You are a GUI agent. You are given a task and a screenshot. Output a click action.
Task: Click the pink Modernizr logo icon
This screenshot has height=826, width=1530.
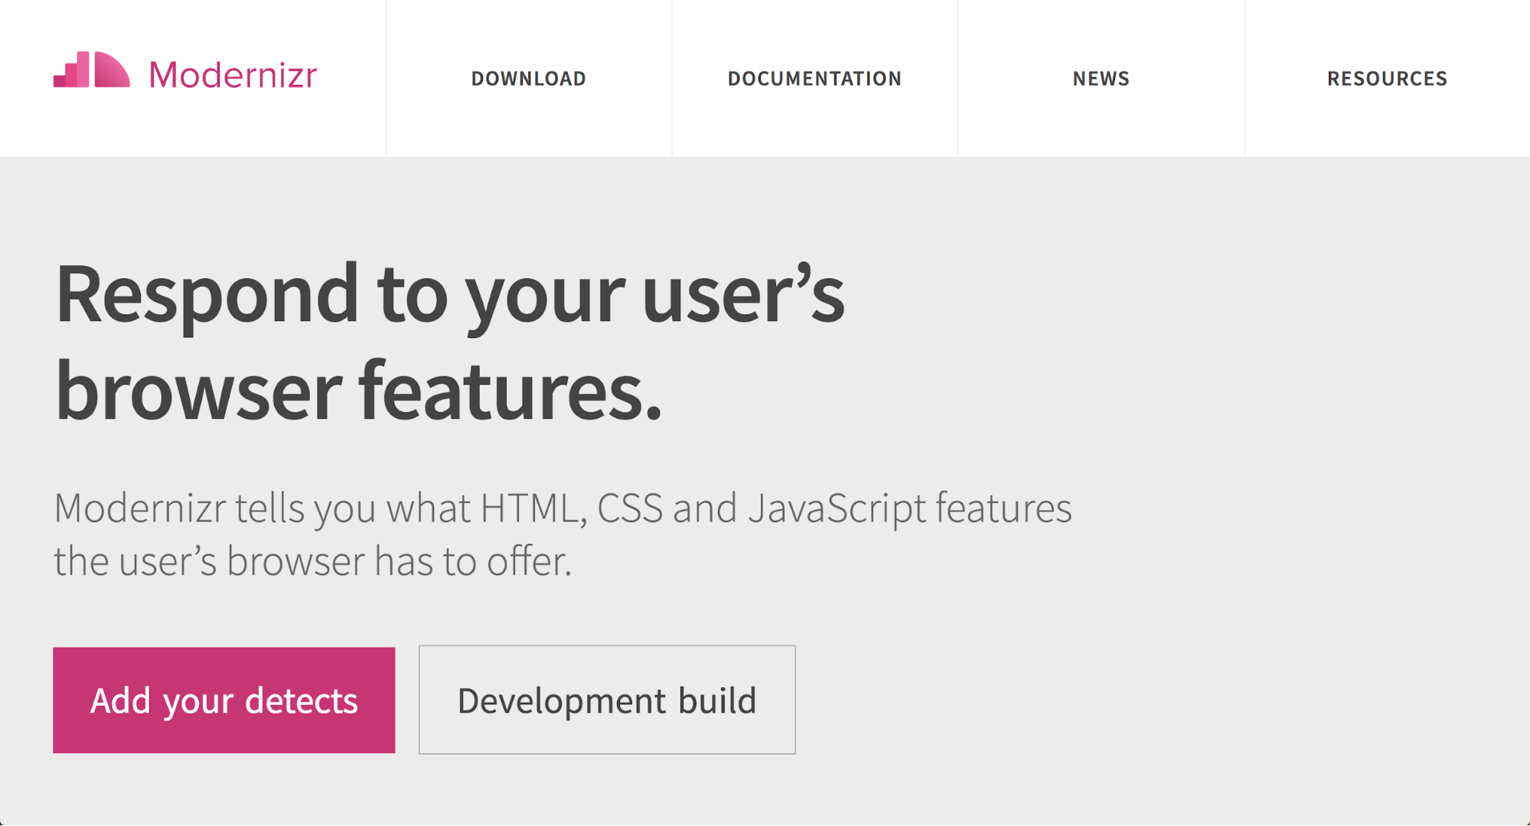click(91, 70)
